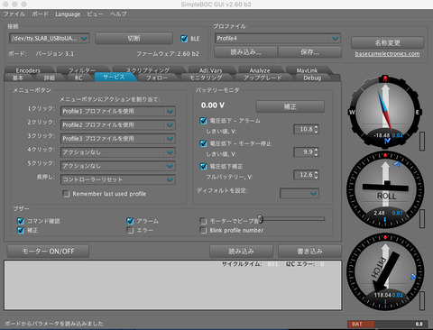Viewport: 433px width, 330px height.
Task: Click the モーター ON/OFF button
Action: 48,252
